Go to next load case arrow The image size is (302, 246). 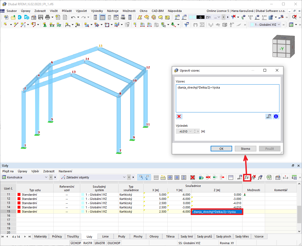click(228, 17)
